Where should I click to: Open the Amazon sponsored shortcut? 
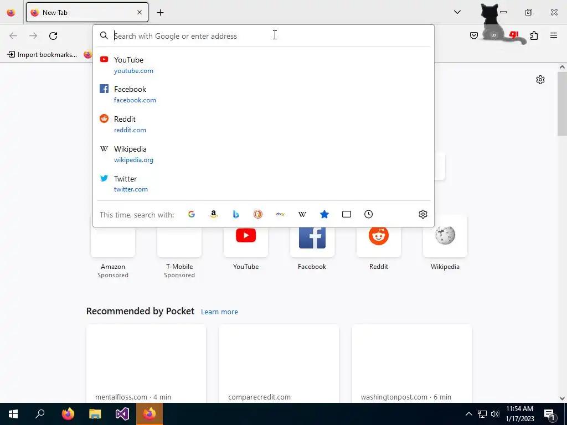(x=113, y=253)
